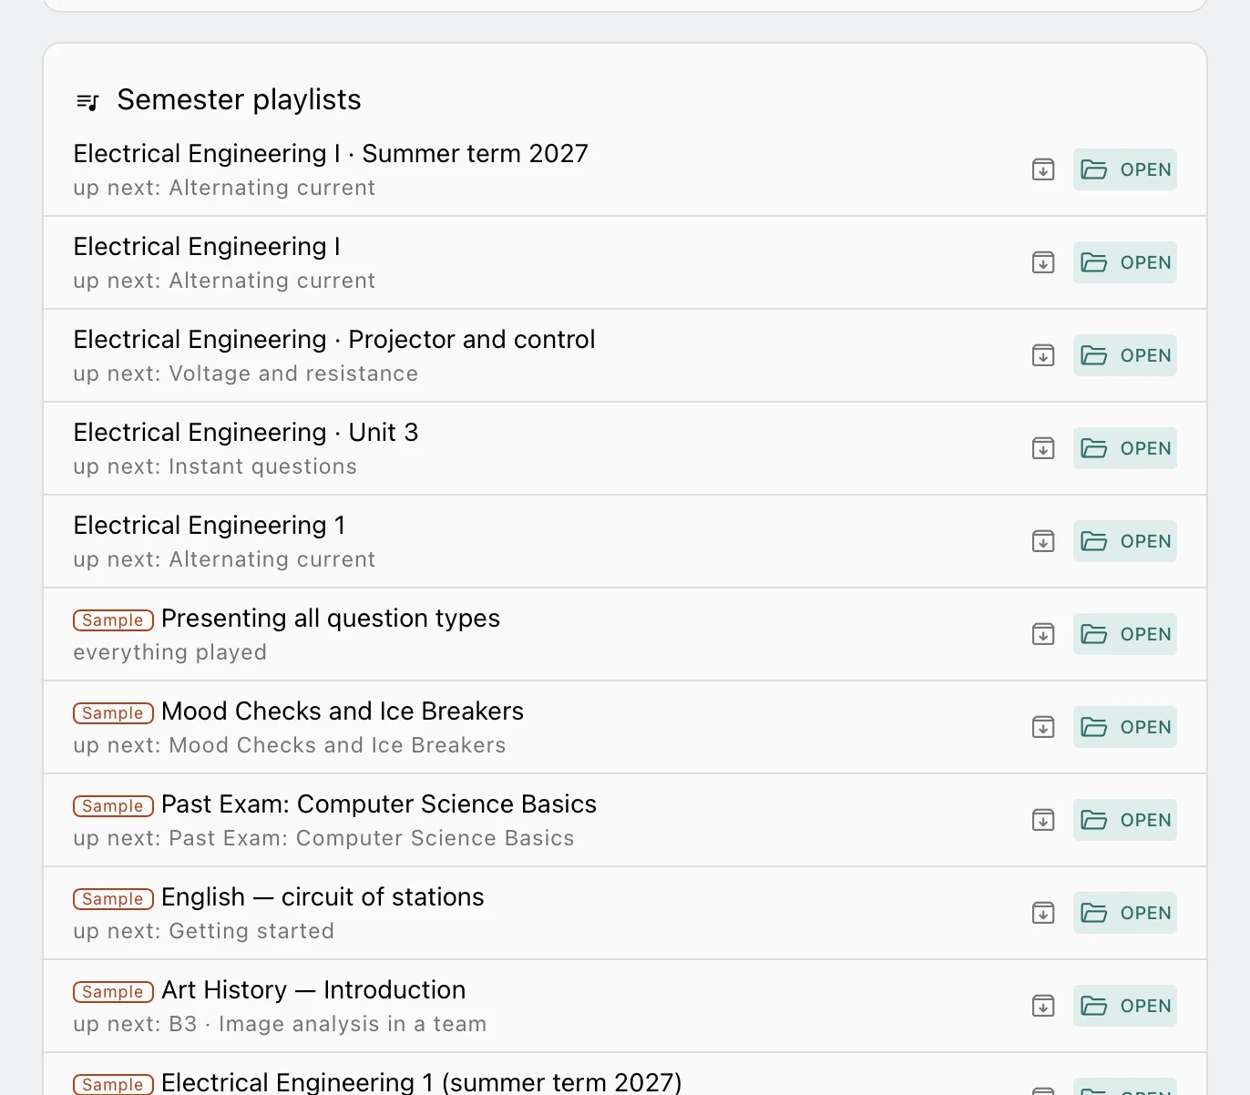Click OPEN for 'Electrical Engineering I' without term label
The height and width of the screenshot is (1095, 1250).
coord(1125,262)
